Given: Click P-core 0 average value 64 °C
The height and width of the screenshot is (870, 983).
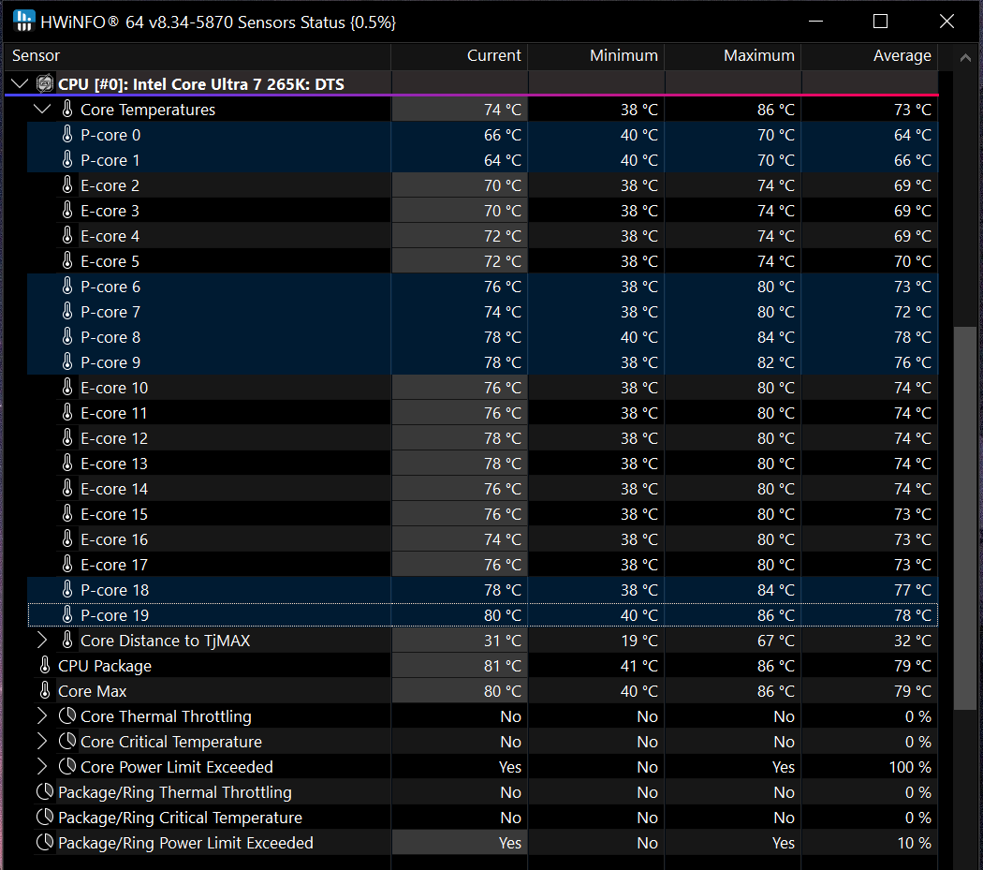Looking at the screenshot, I should (912, 134).
